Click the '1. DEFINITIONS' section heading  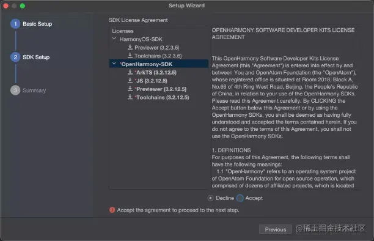pos(231,150)
